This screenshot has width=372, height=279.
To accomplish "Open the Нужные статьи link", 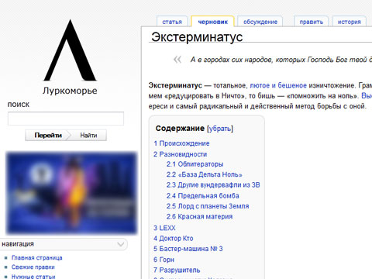I will (x=33, y=277).
